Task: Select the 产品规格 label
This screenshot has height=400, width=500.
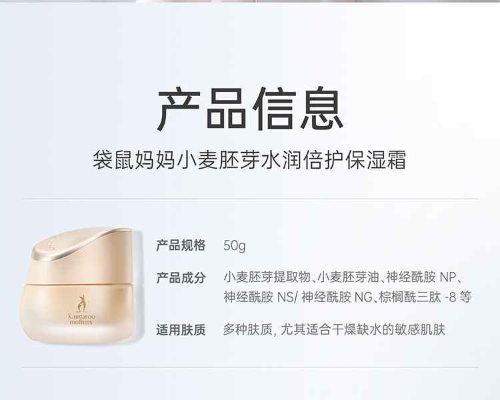Action: pyautogui.click(x=181, y=245)
